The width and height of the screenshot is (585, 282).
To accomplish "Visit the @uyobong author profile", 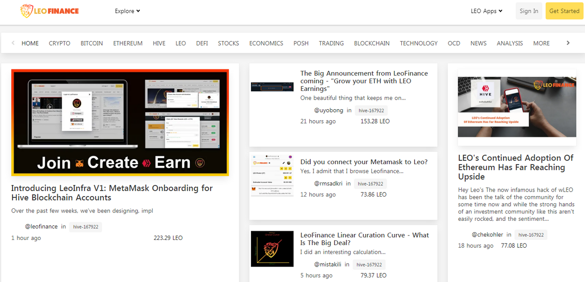I will click(x=328, y=110).
